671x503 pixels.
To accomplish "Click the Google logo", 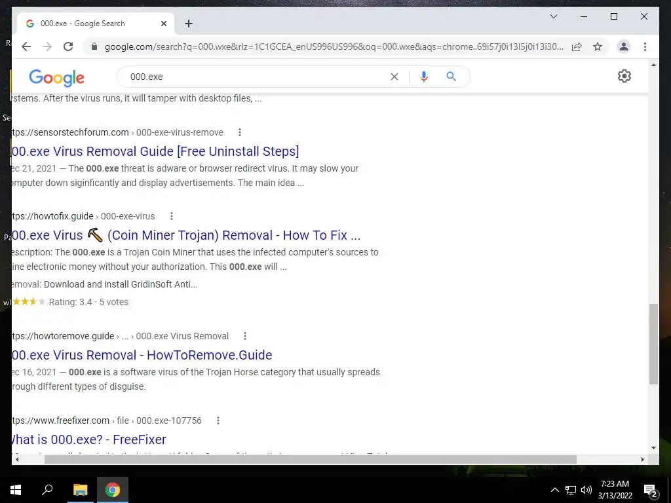I will [x=56, y=77].
